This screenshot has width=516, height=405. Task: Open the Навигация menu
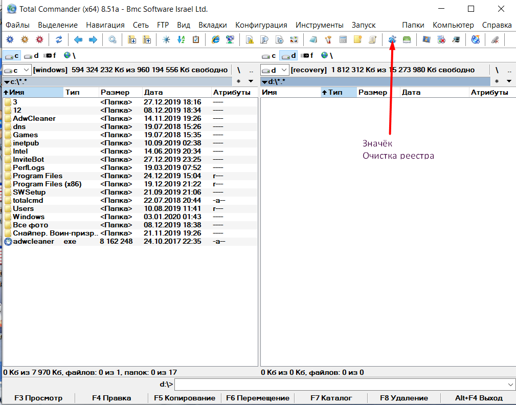pyautogui.click(x=105, y=25)
